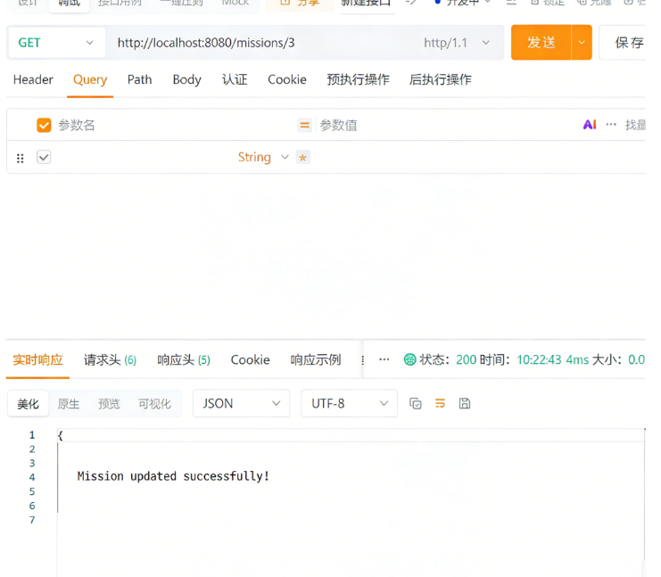Screen dimensions: 661x577
Task: Click the empty parameter name field
Action: click(x=144, y=157)
